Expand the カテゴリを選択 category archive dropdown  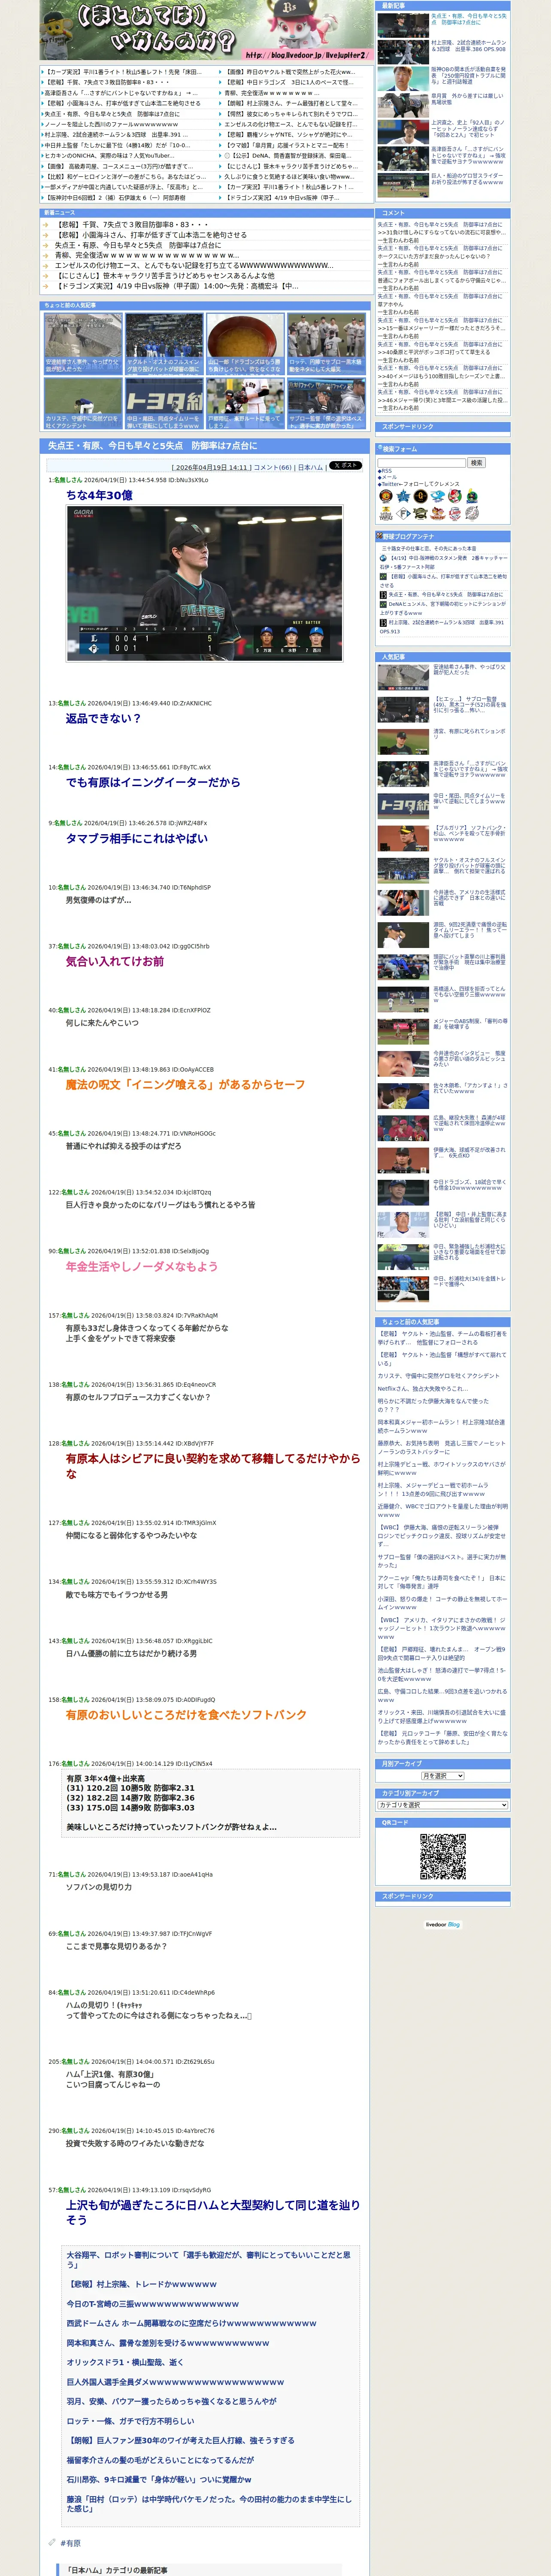click(442, 1805)
